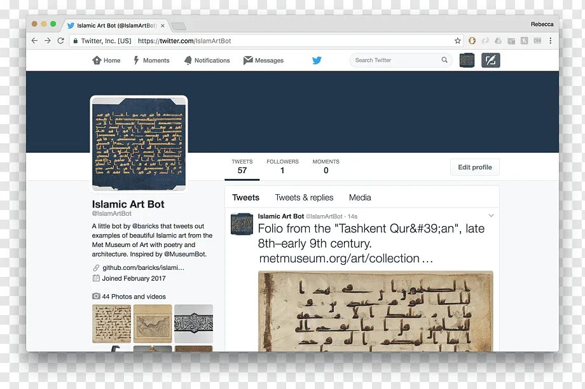
Task: Open Notifications
Action: [x=207, y=60]
